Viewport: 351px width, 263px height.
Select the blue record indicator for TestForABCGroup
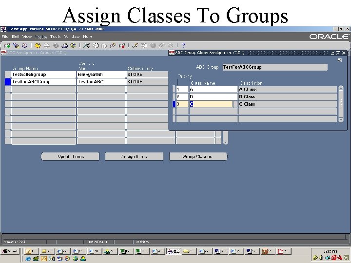[8, 82]
